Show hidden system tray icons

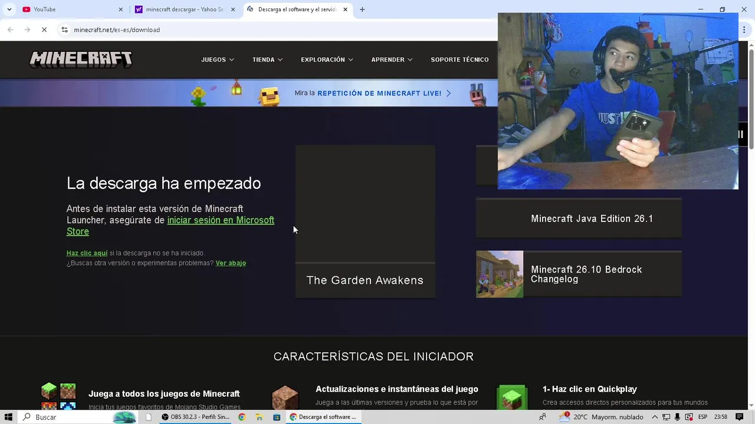tap(655, 417)
